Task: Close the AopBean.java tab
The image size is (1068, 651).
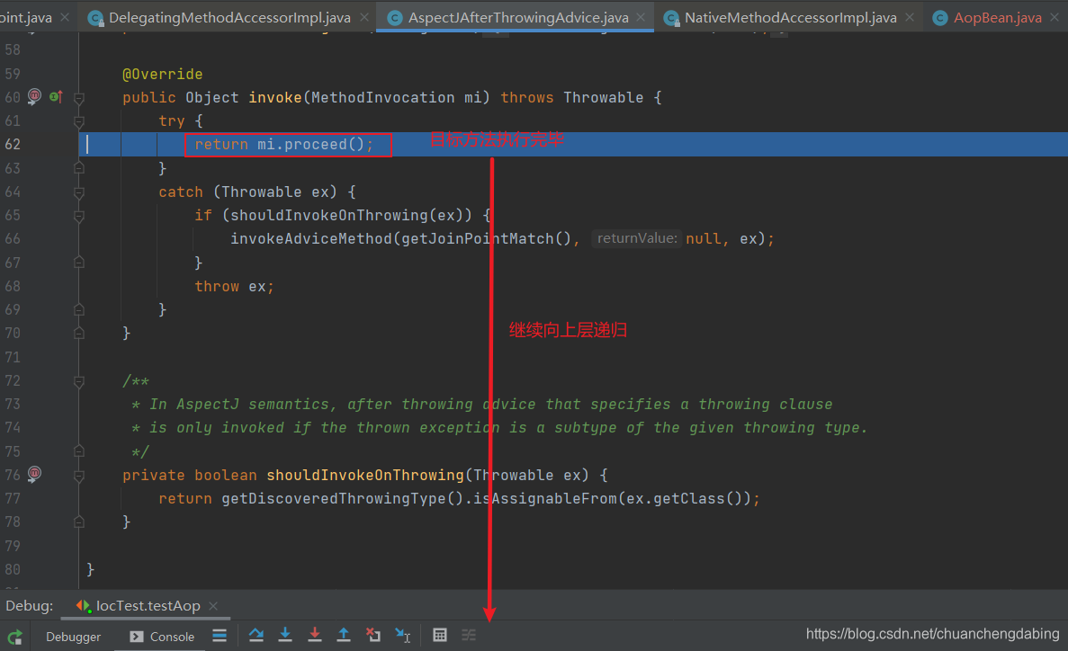Action: tap(1055, 18)
